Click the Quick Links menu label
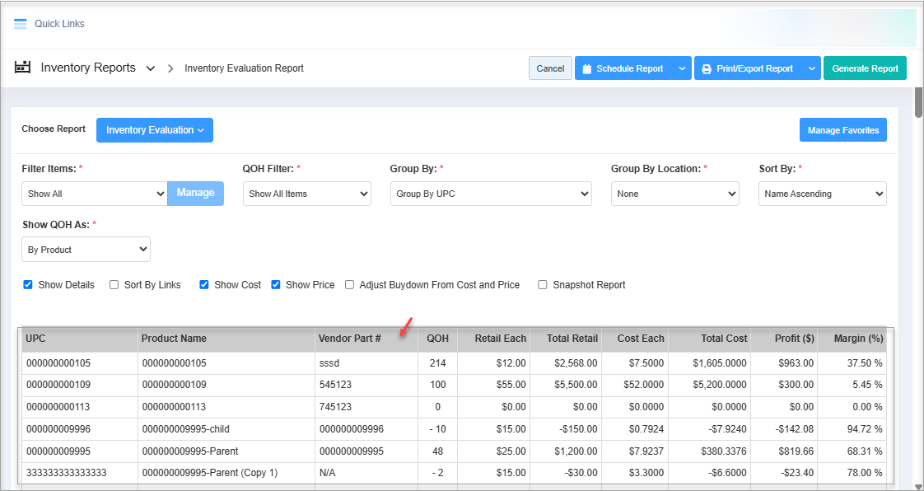924x491 pixels. click(59, 24)
